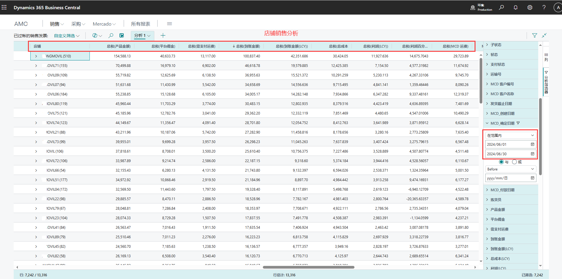Open the app launcher waffle menu
Viewport: 562px width, 279px height.
4,7
